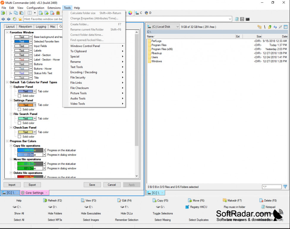Click the view mode grid icon
This screenshot has height=229, width=290.
pyautogui.click(x=286, y=27)
